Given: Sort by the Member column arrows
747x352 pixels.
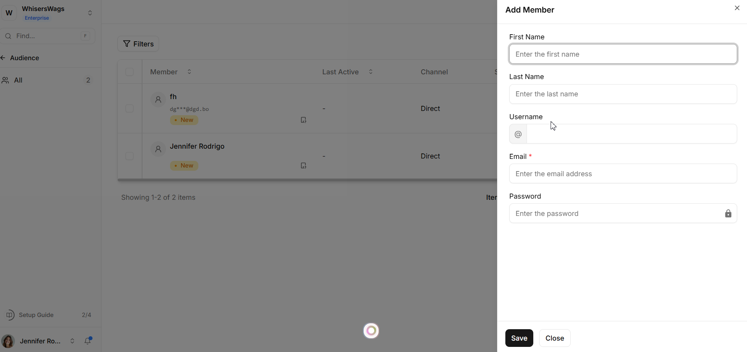Looking at the screenshot, I should tap(189, 72).
